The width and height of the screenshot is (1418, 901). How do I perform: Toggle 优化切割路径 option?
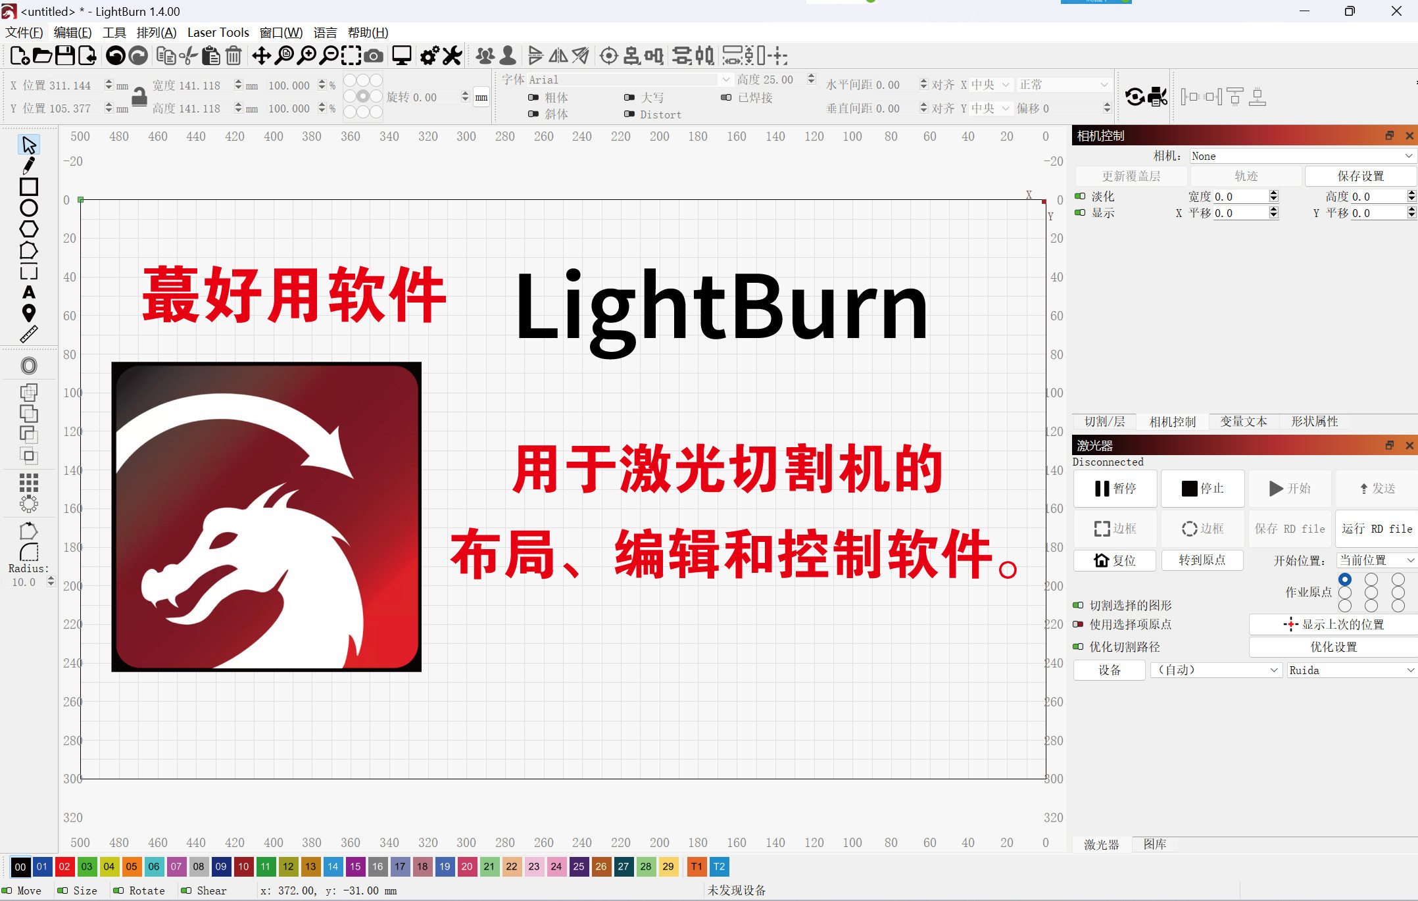1078,646
